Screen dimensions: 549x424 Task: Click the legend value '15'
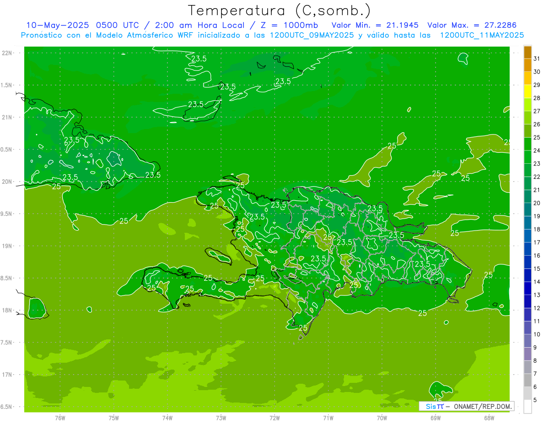pos(537,268)
